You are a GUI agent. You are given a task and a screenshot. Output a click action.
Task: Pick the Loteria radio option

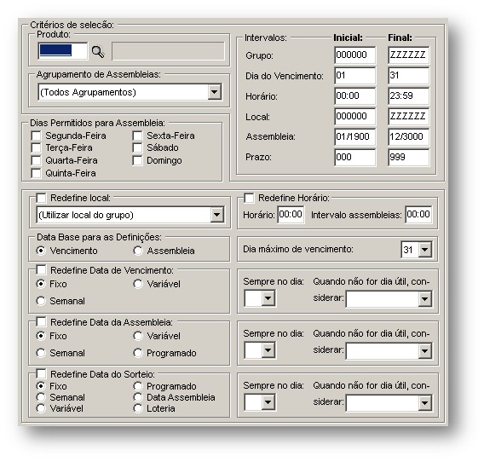[x=138, y=408]
